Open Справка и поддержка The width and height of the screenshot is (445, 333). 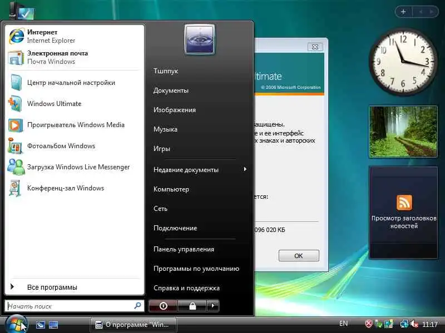click(186, 288)
